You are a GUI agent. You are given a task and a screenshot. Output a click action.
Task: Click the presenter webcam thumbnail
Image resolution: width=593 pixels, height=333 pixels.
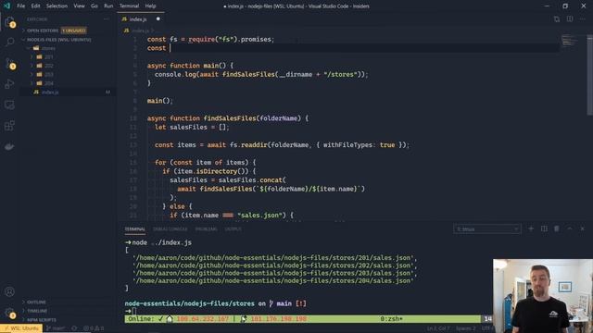[543, 296]
